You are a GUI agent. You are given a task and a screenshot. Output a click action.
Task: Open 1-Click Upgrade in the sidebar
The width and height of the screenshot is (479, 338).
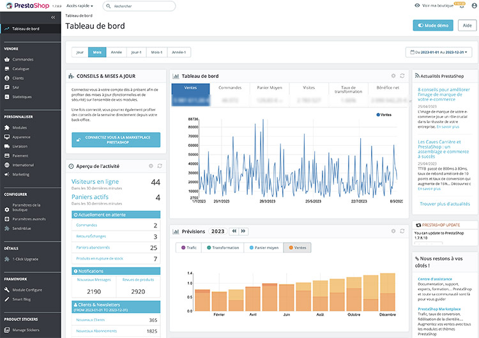coord(26,259)
